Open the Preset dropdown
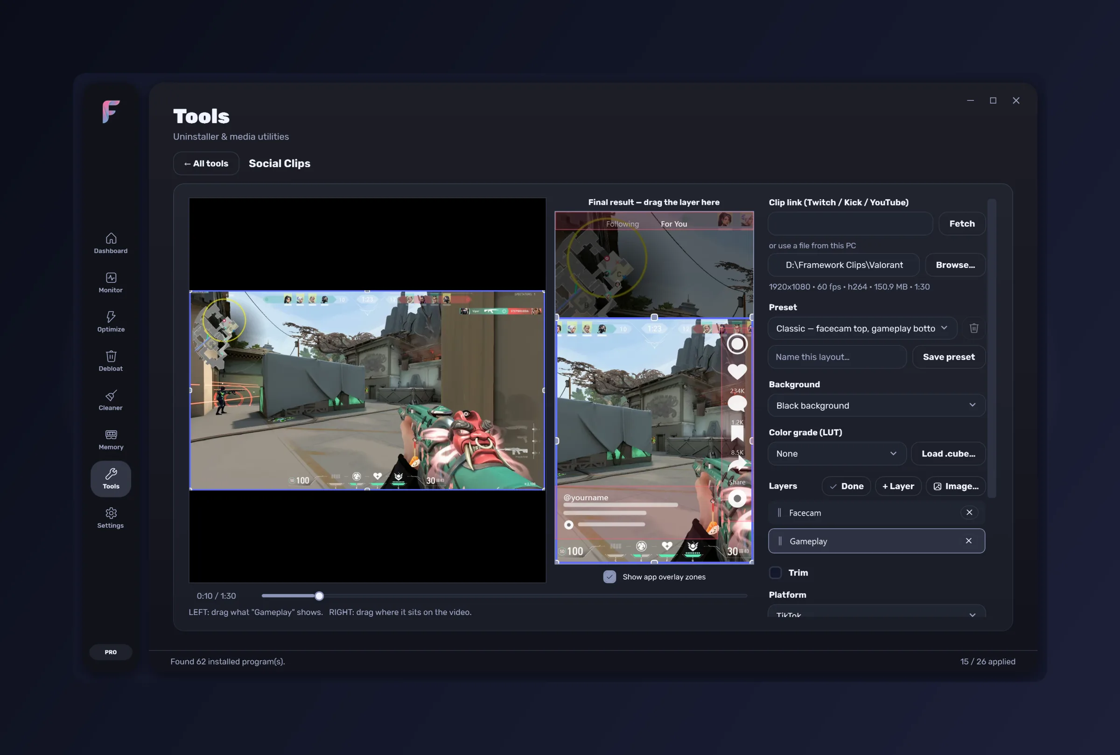Screen dimensions: 1120x755 tap(862, 328)
